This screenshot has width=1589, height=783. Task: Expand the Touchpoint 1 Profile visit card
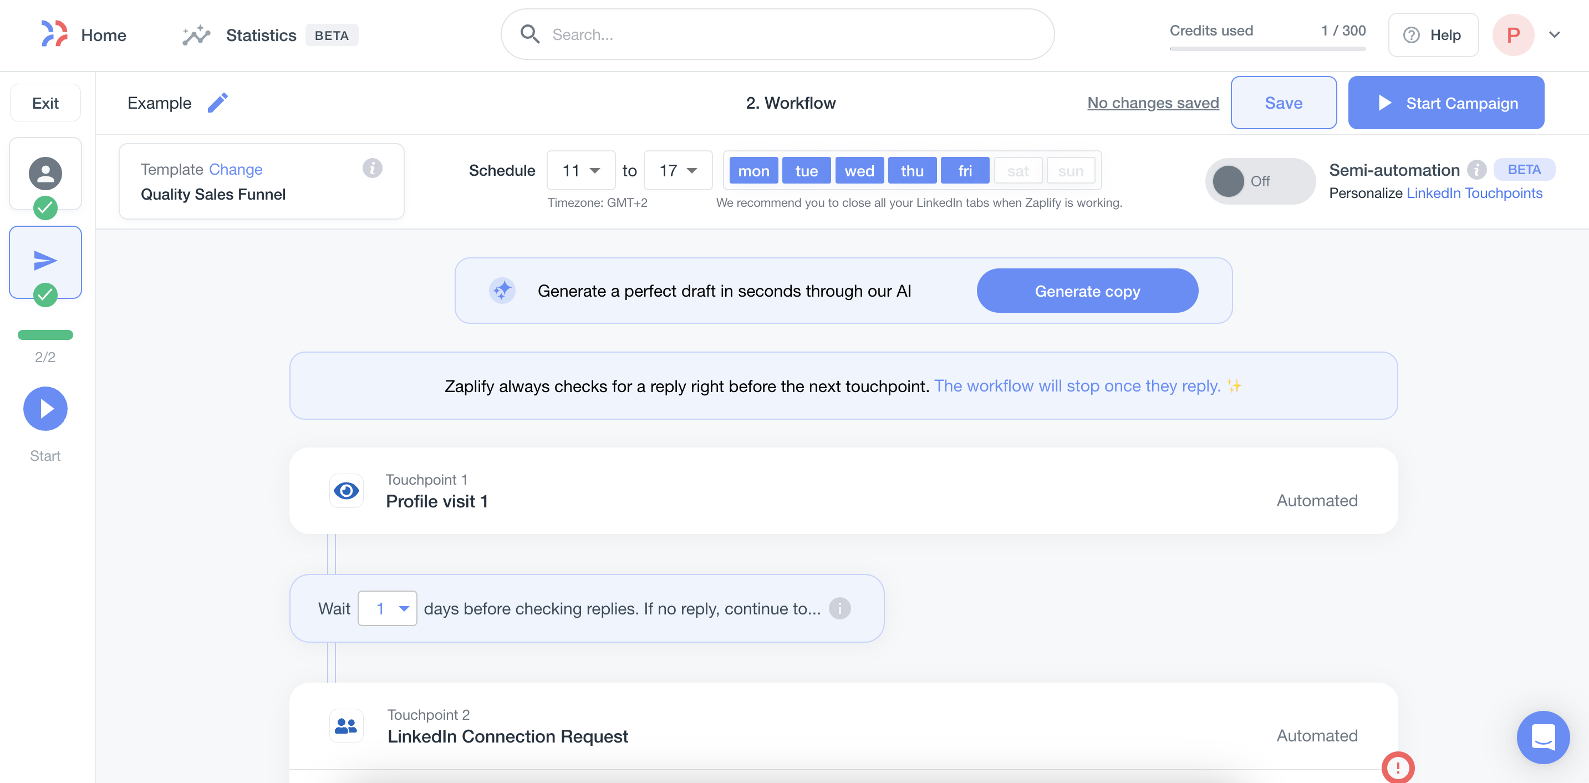click(x=843, y=491)
